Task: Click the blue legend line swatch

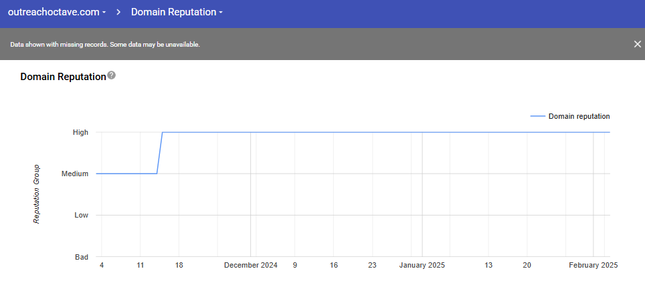Action: coord(537,116)
